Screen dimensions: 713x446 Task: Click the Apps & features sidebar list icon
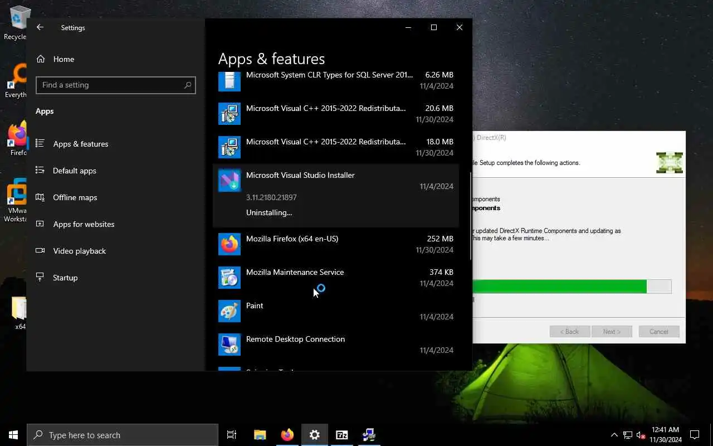pos(40,143)
